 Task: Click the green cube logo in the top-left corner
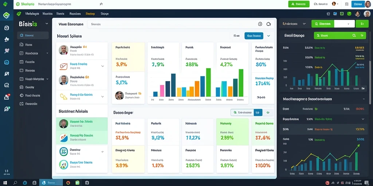tap(5, 4)
